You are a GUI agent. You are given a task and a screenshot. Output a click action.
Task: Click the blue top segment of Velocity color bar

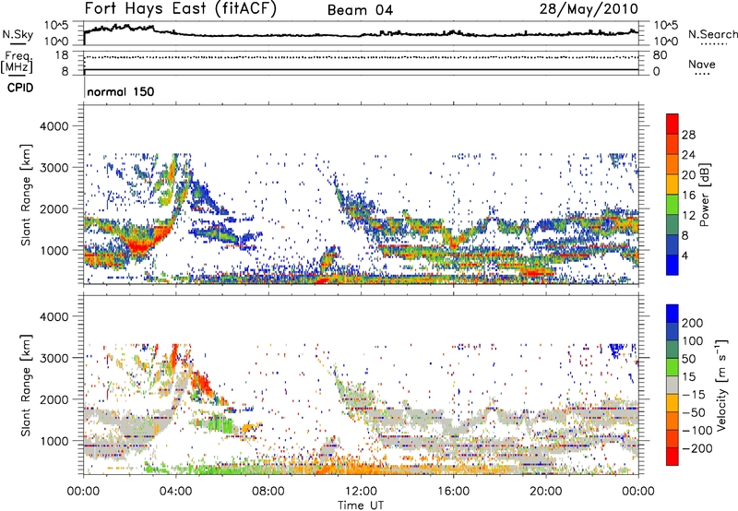tap(673, 314)
